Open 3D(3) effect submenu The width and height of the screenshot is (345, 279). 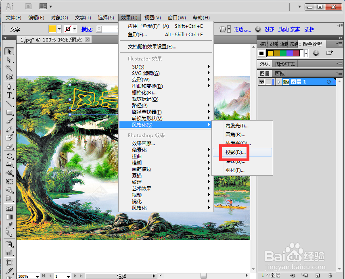point(166,67)
